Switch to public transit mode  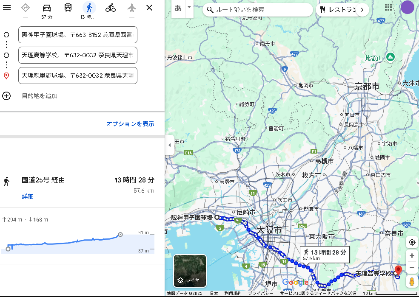pyautogui.click(x=68, y=8)
